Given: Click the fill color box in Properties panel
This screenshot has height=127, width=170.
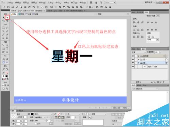Looking at the screenshot, I should click(32, 114).
